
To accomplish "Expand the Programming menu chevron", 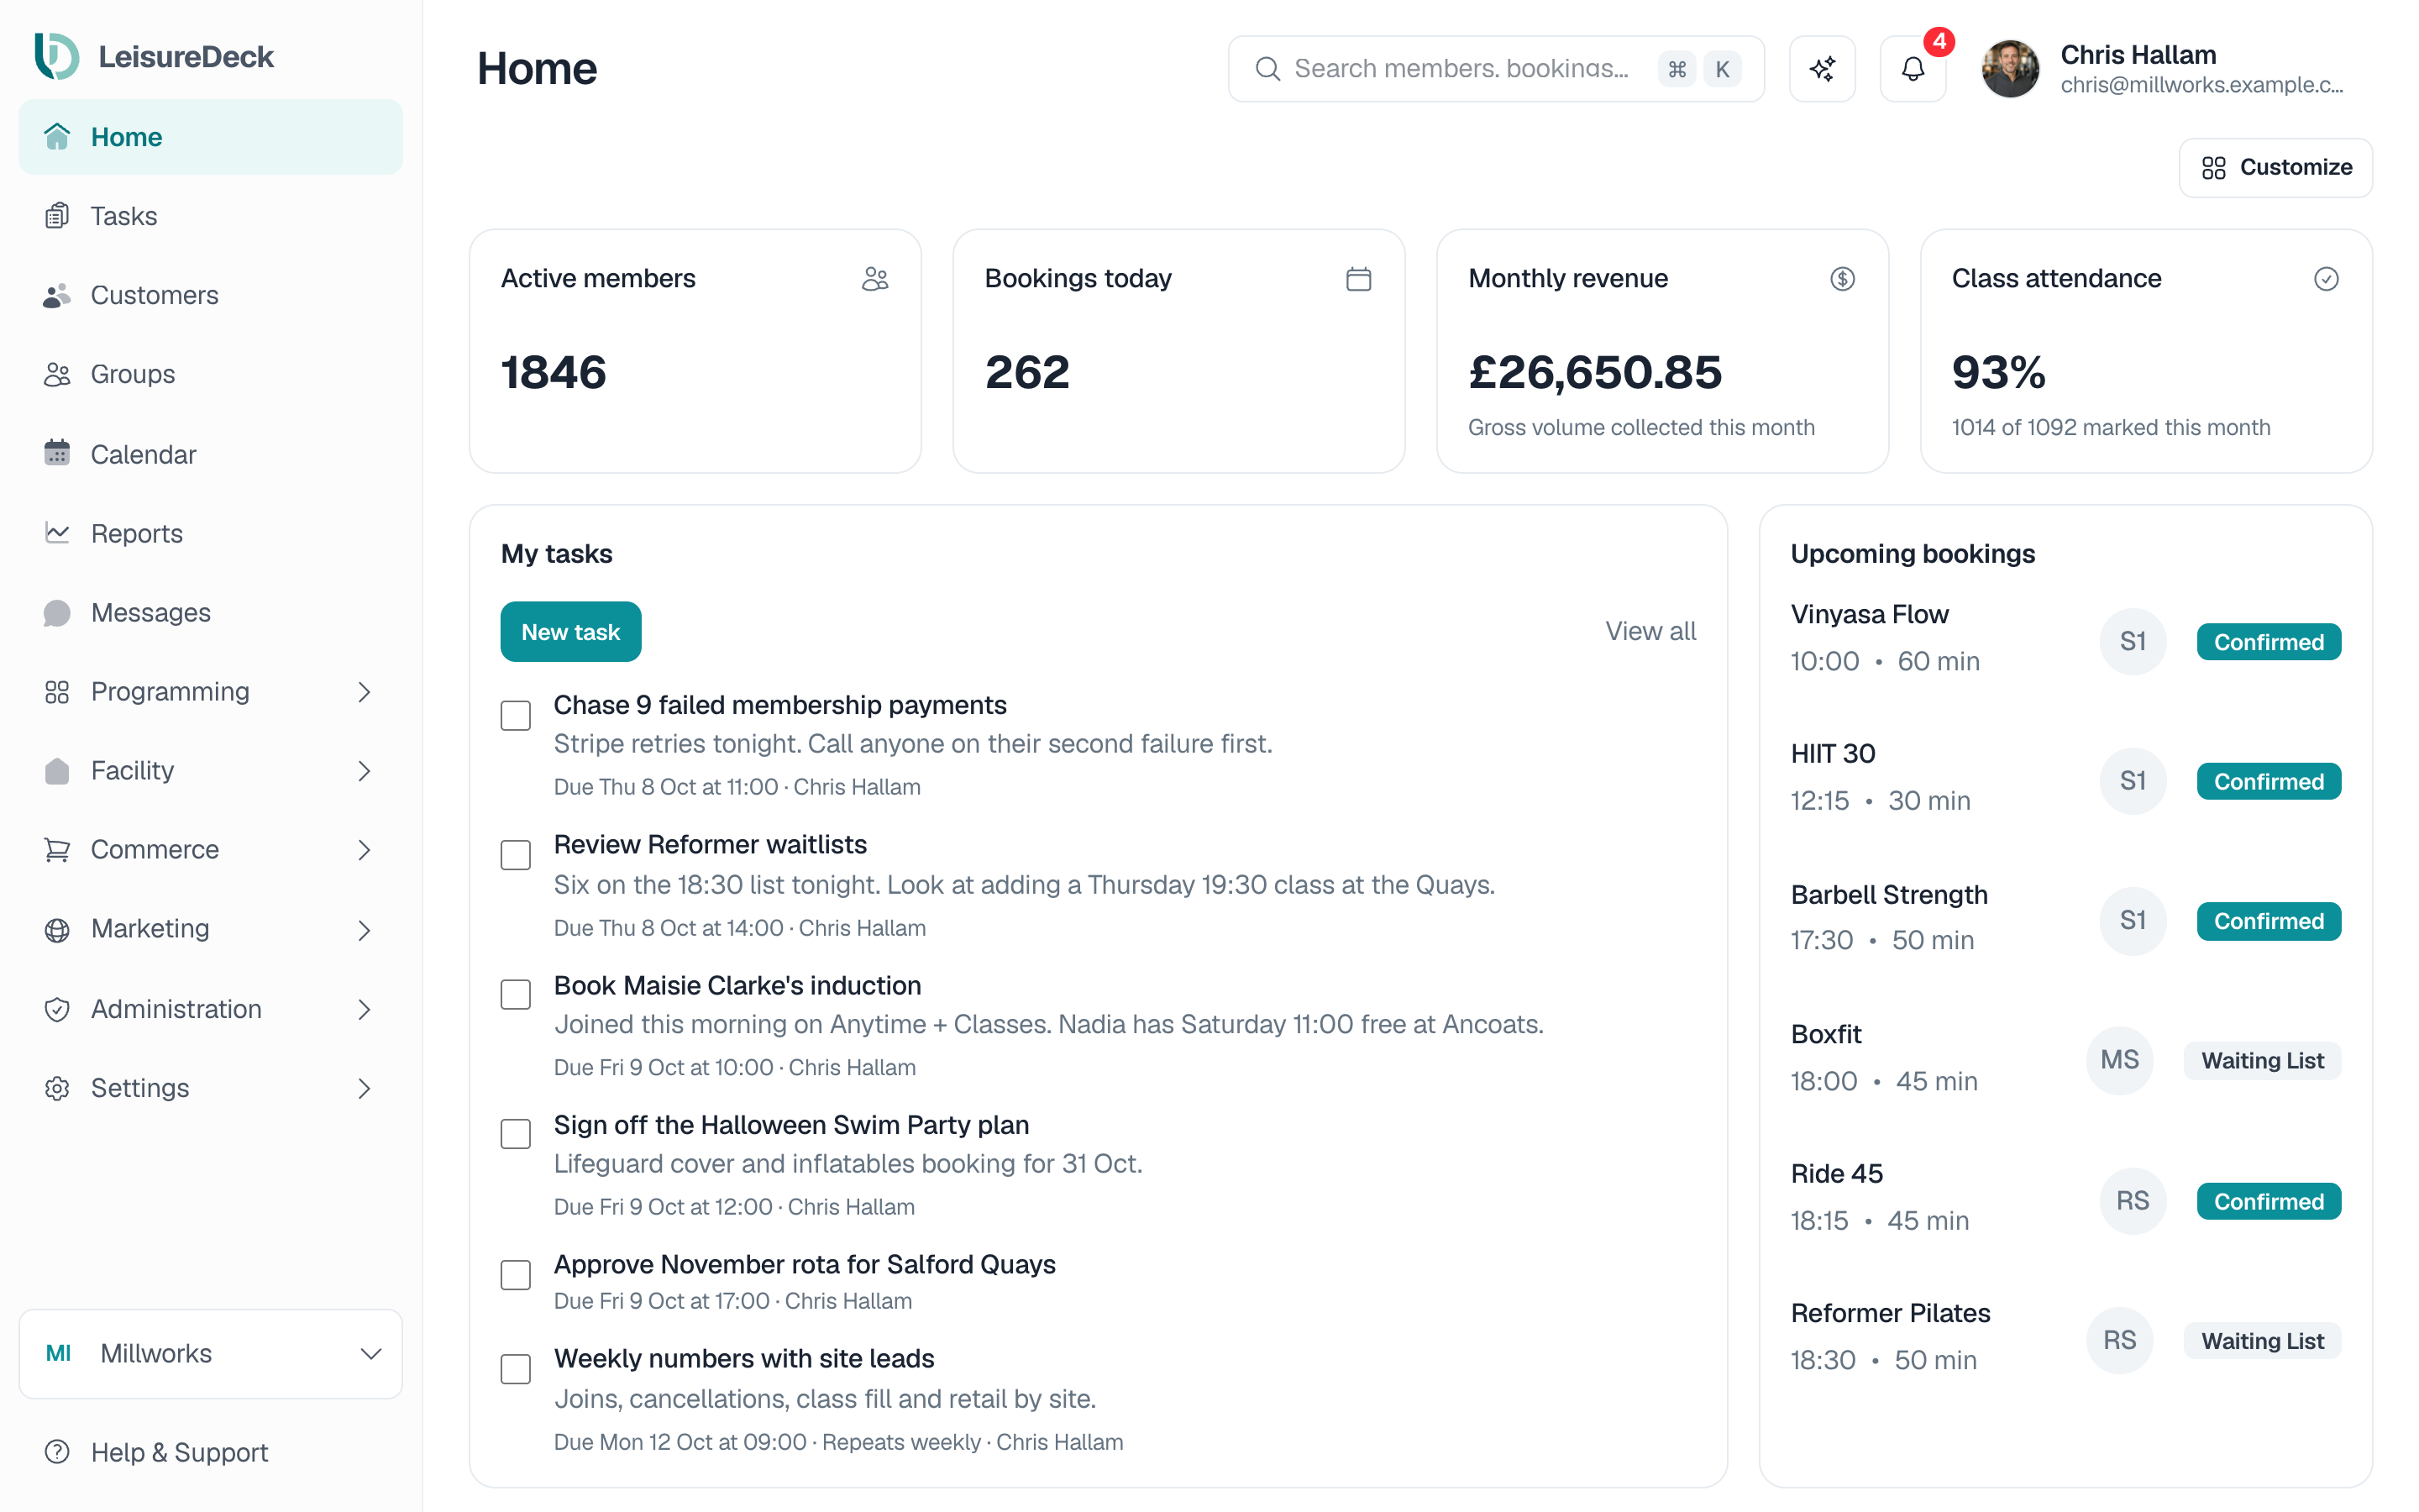I will (365, 692).
